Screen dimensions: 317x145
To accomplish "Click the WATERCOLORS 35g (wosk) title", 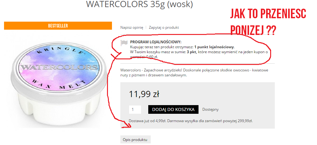I will 140,4.
